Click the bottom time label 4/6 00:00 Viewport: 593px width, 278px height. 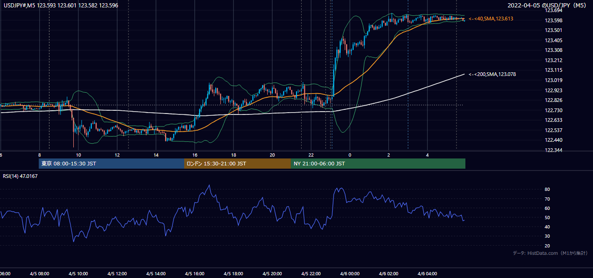pyautogui.click(x=350, y=274)
